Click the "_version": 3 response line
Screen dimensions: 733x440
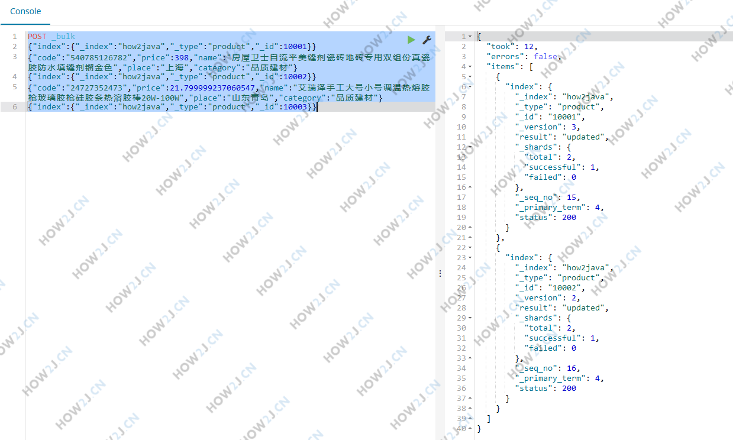[x=547, y=127]
